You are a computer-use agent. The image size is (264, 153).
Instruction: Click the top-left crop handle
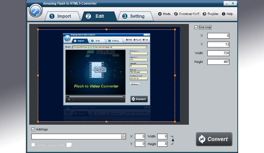point(38,29)
